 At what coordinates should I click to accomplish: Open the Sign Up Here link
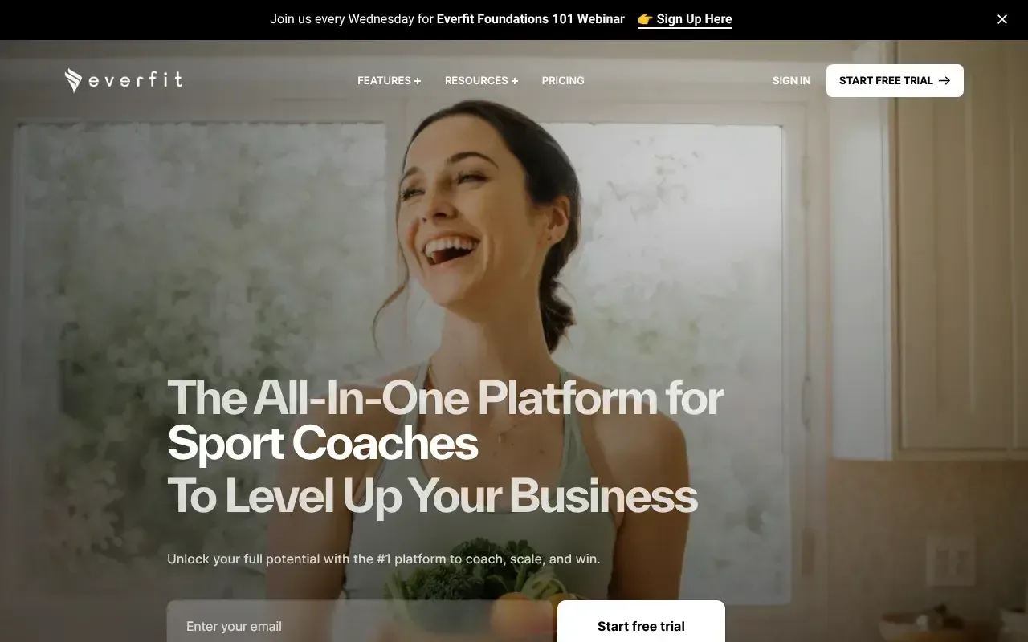click(694, 19)
